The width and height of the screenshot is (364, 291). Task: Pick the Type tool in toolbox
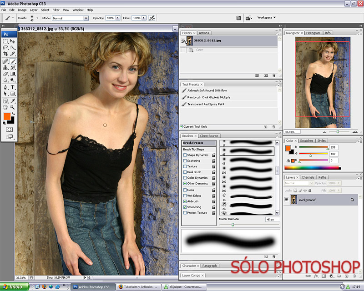[13, 87]
